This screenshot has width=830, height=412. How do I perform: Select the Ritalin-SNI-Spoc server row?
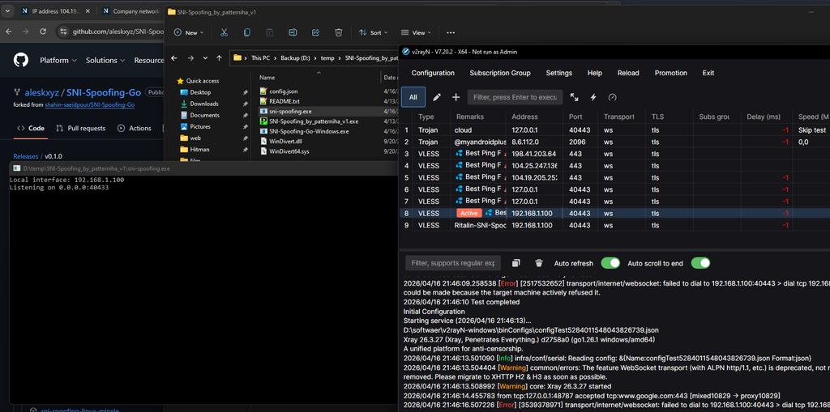[x=614, y=225]
